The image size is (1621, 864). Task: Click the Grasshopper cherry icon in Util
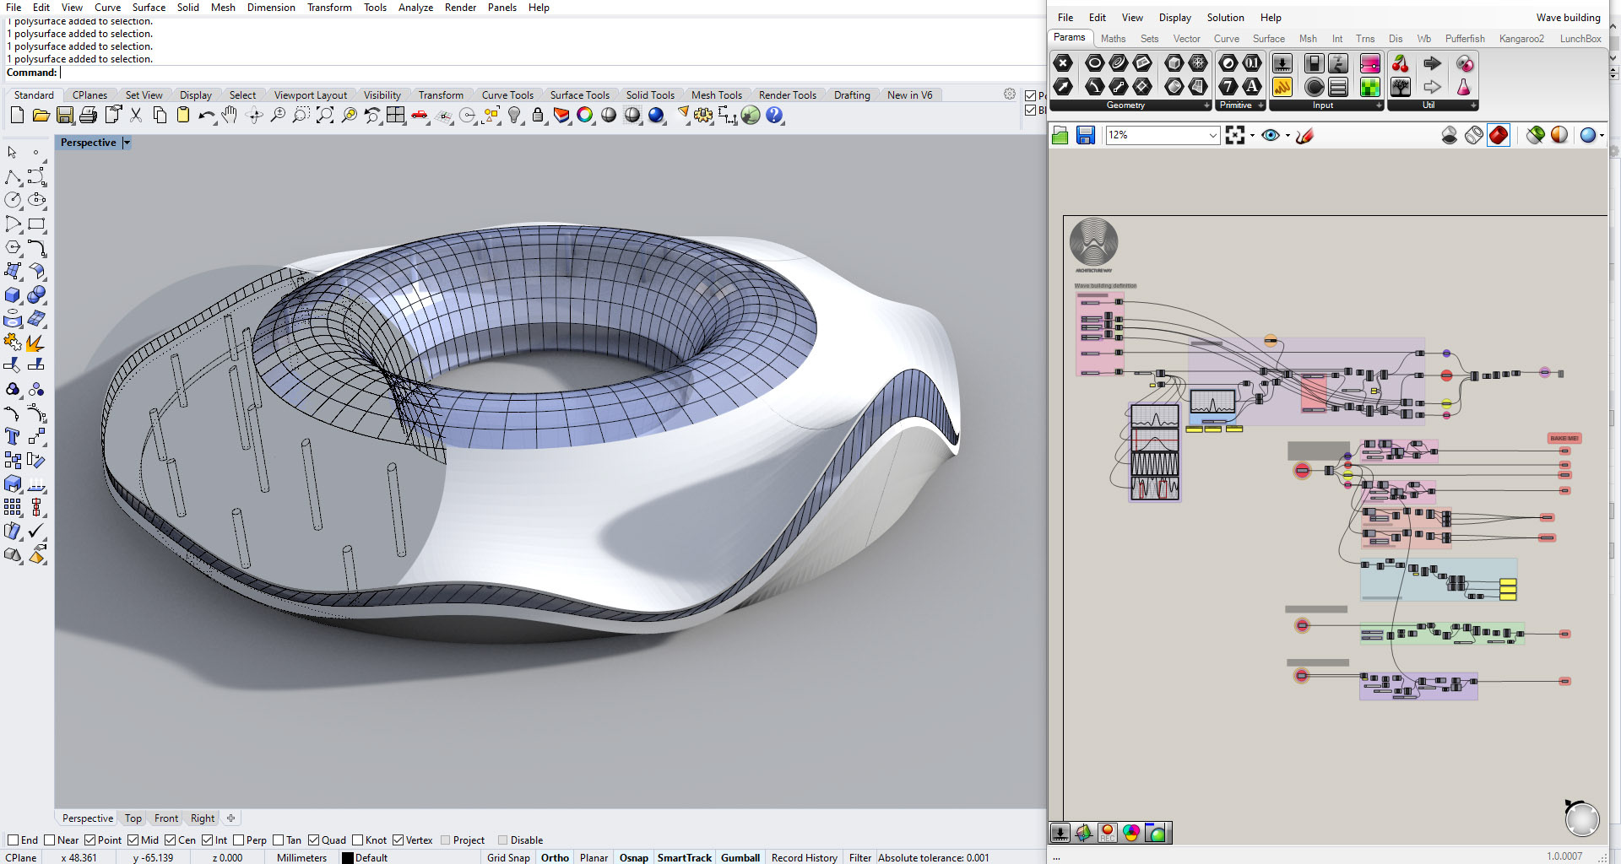click(1401, 64)
